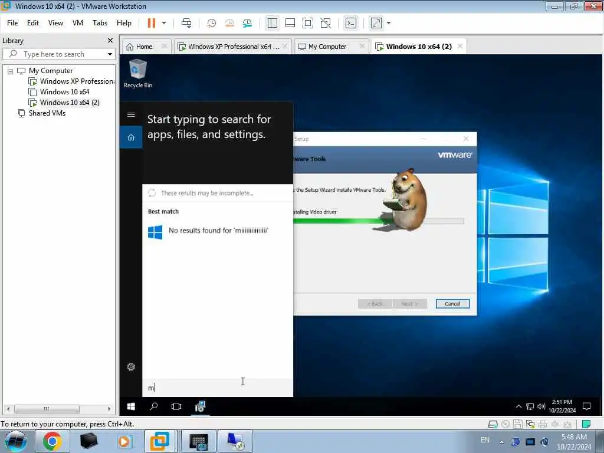This screenshot has height=453, width=604.
Task: Open Chrome from the host taskbar
Action: point(52,441)
